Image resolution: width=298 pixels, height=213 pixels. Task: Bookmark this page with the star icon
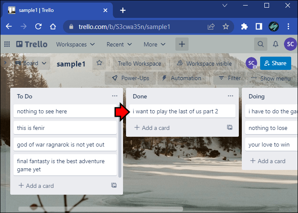[226, 26]
